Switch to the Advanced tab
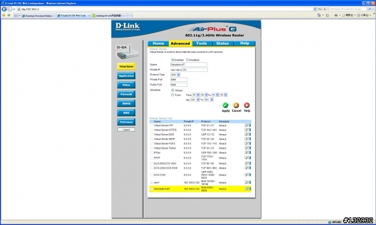This screenshot has height=225, width=376. point(180,43)
